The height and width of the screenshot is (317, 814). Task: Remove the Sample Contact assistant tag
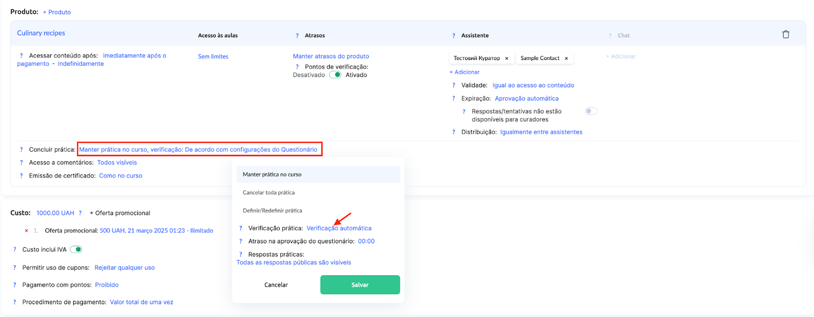[566, 59]
